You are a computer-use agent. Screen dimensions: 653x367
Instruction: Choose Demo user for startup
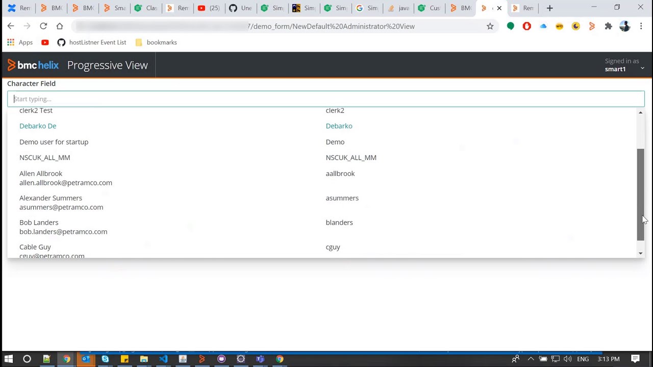tap(54, 142)
